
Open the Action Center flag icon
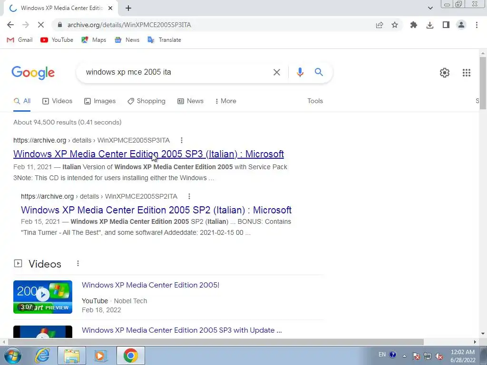[x=416, y=356]
